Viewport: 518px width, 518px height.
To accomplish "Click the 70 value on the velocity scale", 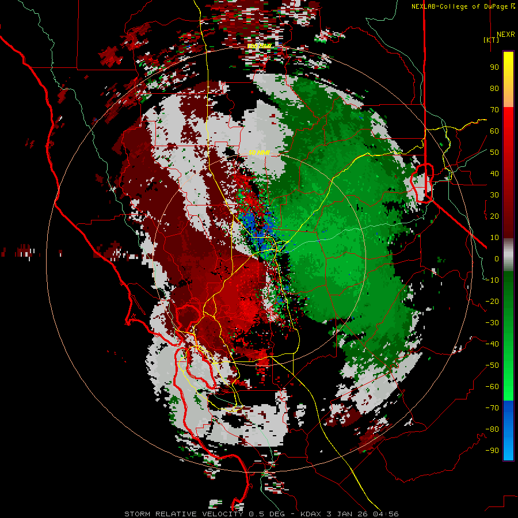I will (x=494, y=110).
